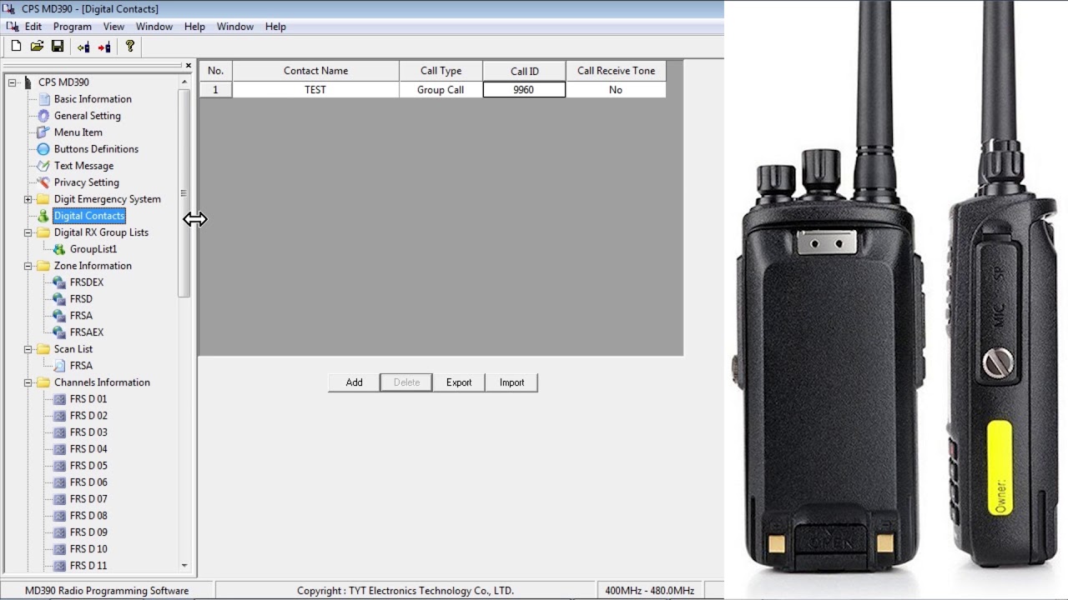Click the Call ID field showing 9960

coord(524,90)
